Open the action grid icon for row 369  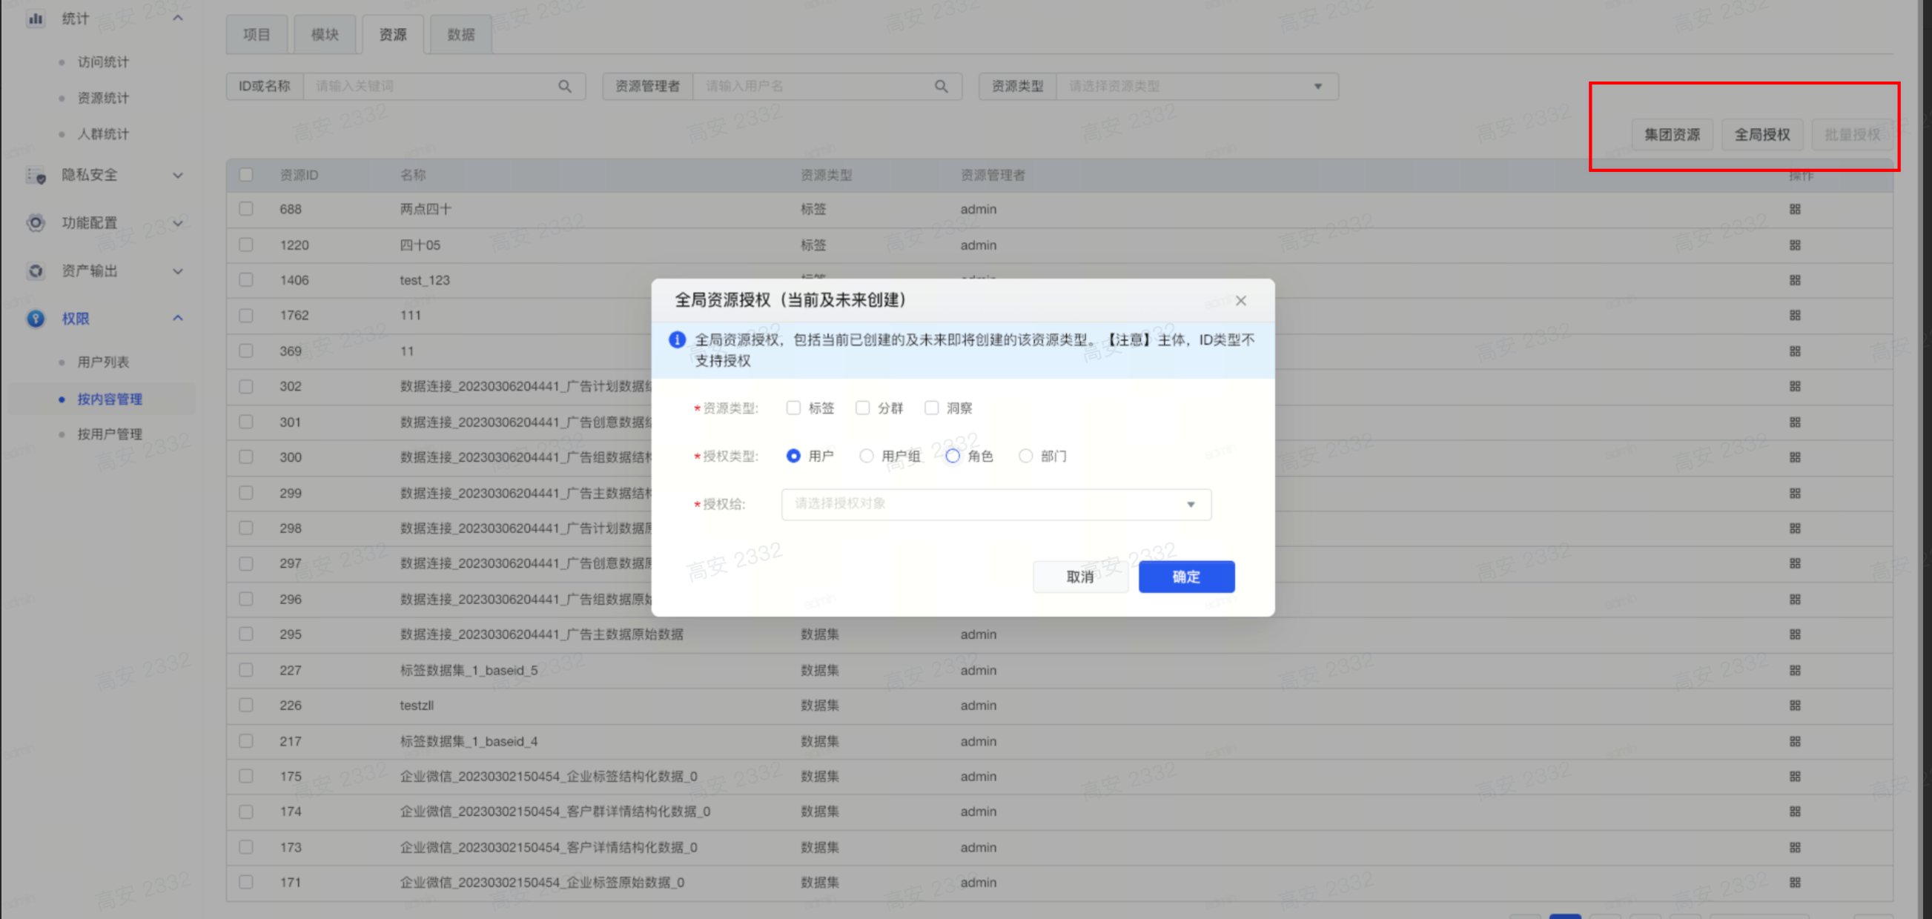pos(1795,351)
